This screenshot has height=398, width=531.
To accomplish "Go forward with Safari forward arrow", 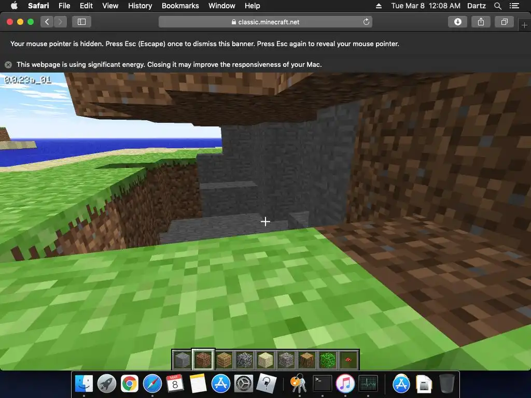I will tap(60, 22).
